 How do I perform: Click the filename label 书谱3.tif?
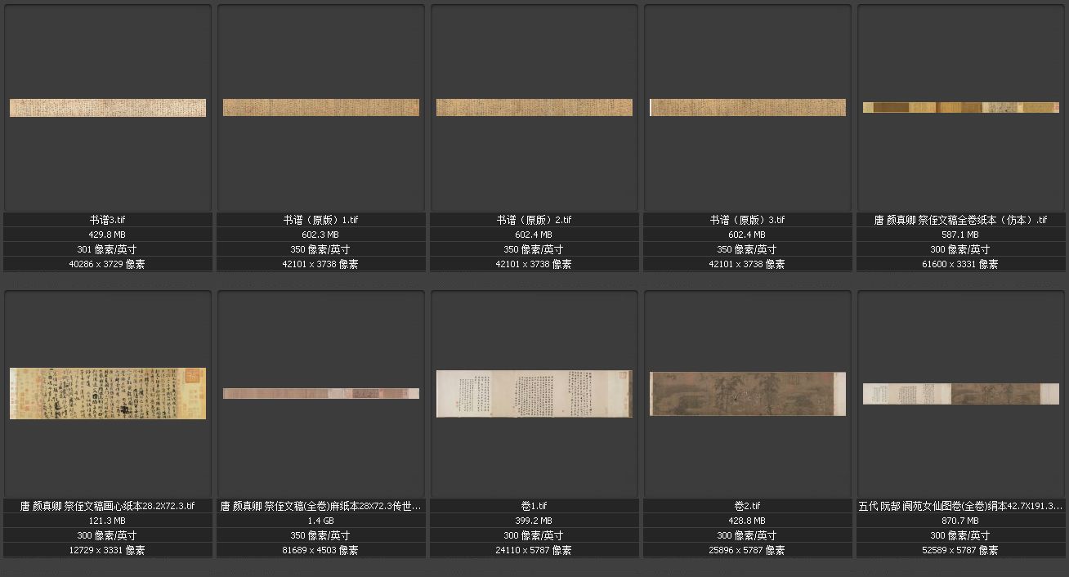click(108, 220)
